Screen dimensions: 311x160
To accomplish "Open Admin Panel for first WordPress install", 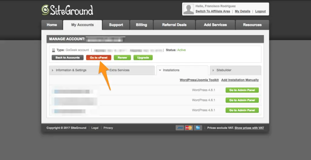I will click(242, 90).
